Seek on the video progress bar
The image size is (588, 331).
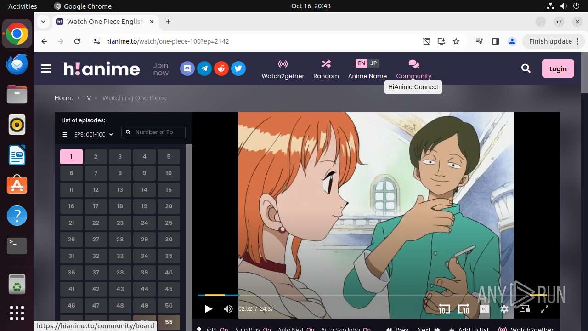click(x=372, y=295)
